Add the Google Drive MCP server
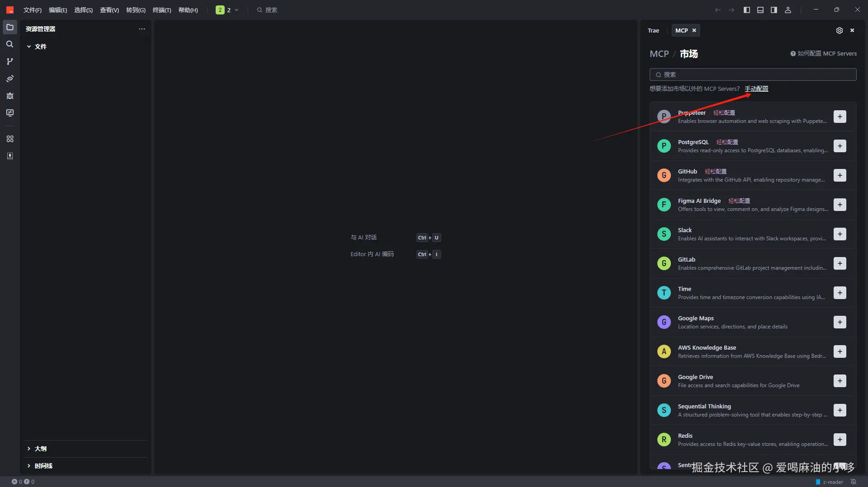Viewport: 868px width, 487px height. pos(840,381)
